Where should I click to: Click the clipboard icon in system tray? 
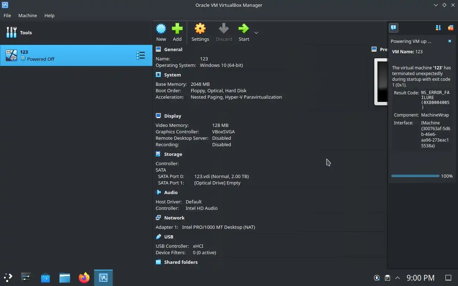tap(387, 278)
